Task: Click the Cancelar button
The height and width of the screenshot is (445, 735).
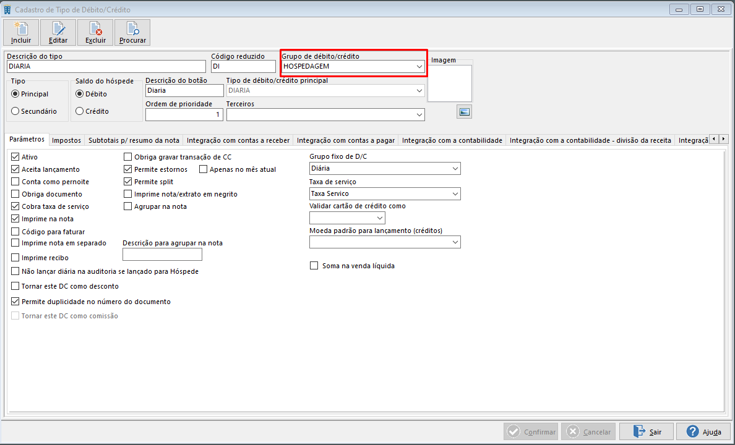Action: pyautogui.click(x=588, y=431)
